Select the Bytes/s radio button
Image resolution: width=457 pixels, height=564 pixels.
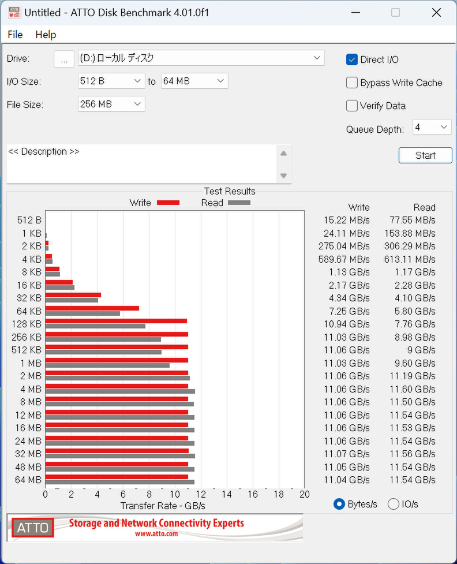pyautogui.click(x=339, y=505)
